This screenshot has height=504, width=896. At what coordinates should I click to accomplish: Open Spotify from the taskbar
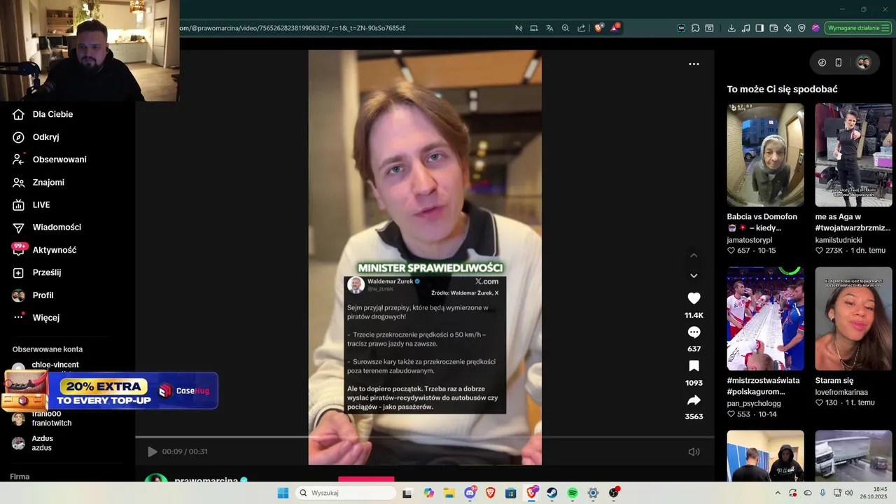tap(572, 493)
